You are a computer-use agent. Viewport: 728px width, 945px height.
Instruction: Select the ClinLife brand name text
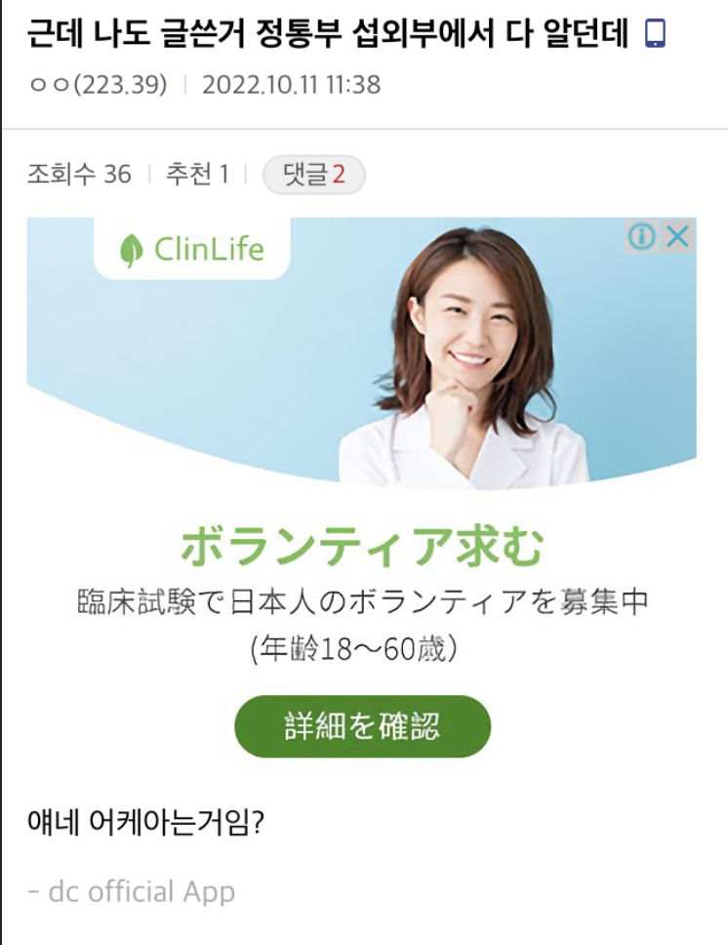[x=209, y=249]
